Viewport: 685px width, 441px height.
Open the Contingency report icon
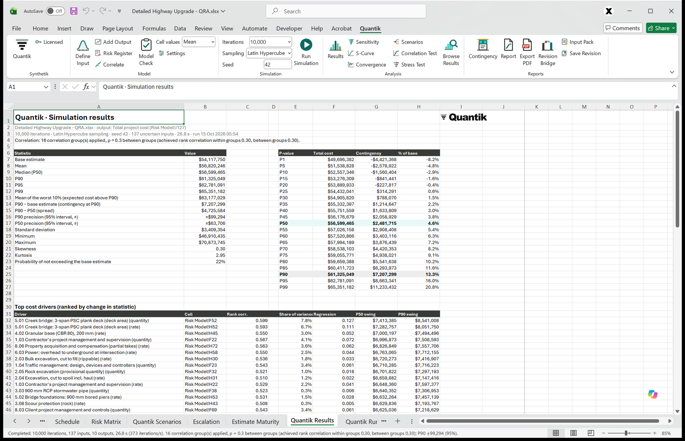pos(483,45)
